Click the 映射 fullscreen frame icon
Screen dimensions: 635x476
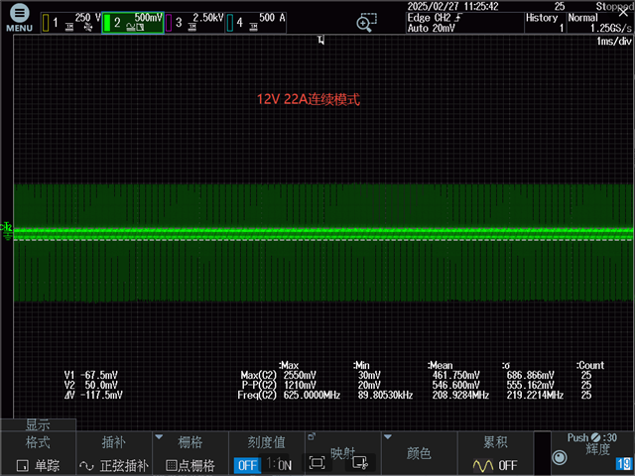pyautogui.click(x=317, y=462)
